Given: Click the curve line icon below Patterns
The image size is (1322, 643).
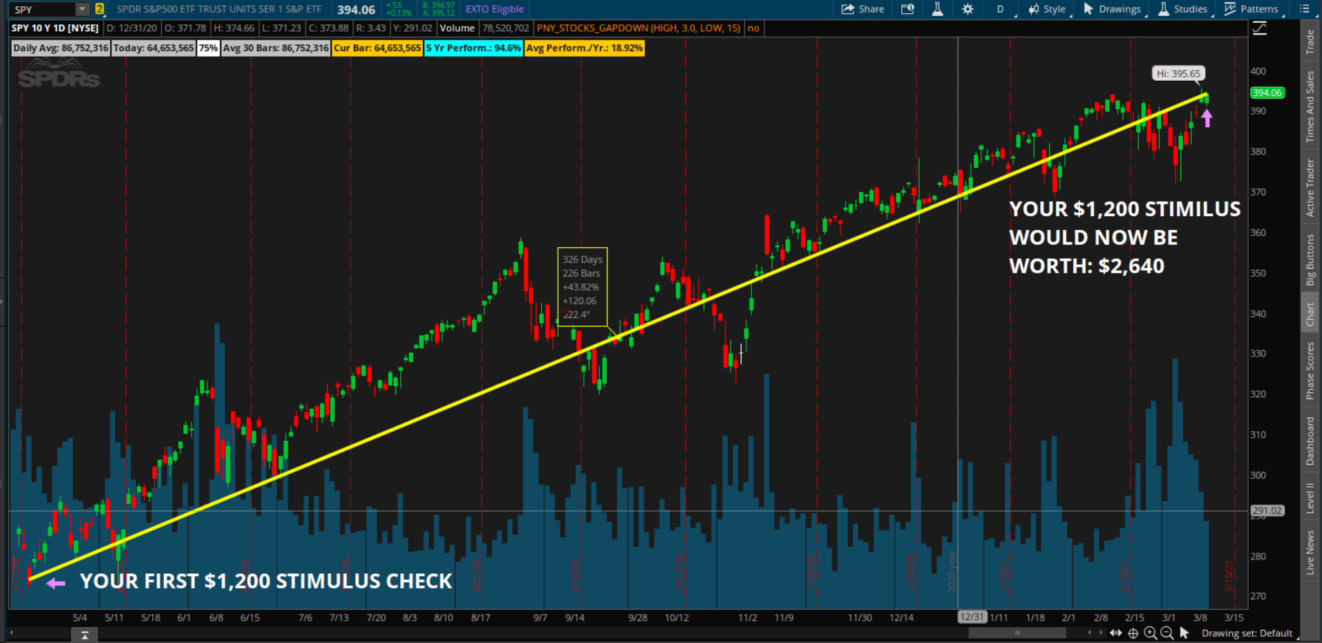Looking at the screenshot, I should point(1260,28).
